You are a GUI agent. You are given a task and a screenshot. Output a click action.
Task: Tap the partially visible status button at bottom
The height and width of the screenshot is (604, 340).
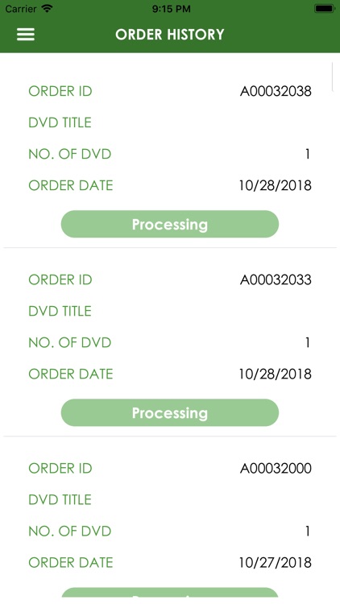[x=170, y=593]
